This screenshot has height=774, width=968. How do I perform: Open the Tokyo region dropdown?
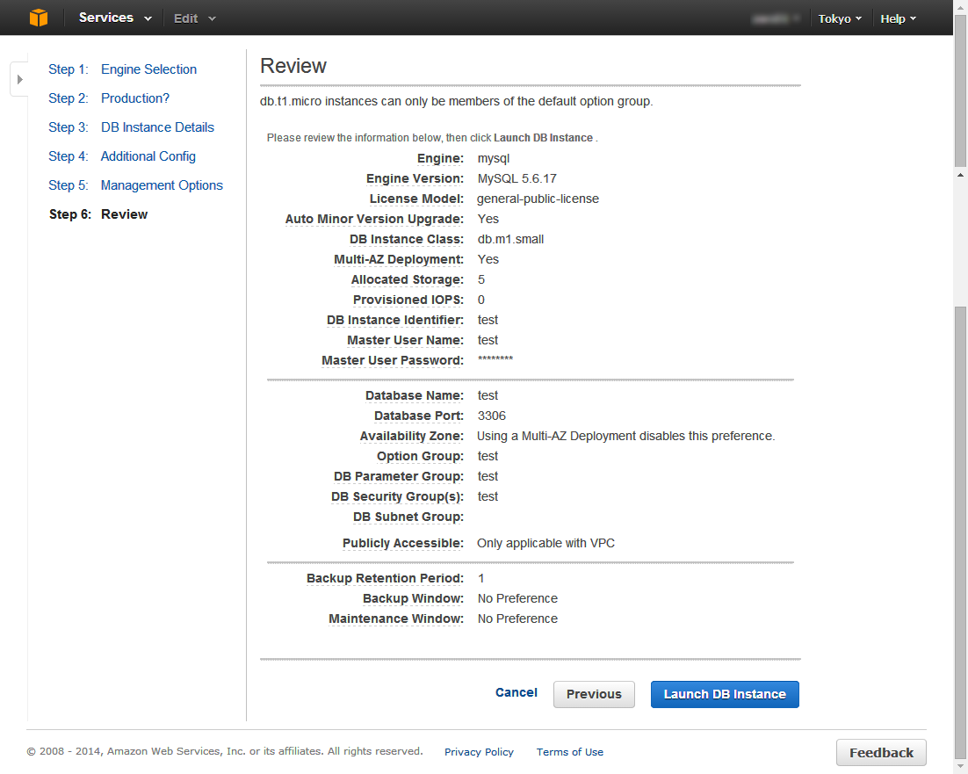pos(840,18)
